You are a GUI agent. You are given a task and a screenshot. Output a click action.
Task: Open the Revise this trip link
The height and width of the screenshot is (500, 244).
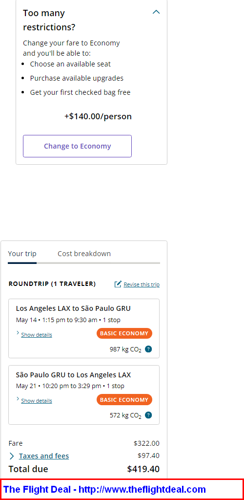(142, 284)
